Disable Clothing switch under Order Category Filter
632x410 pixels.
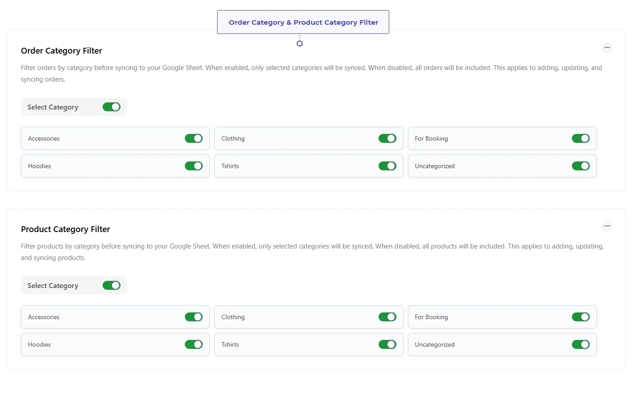[x=387, y=139]
